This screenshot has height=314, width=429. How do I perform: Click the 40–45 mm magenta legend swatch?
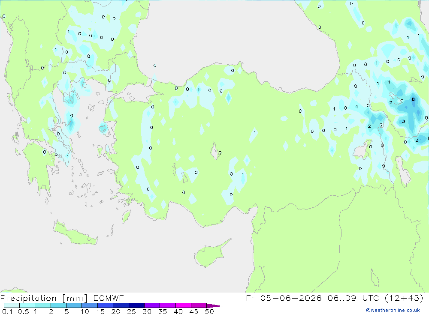183,305
